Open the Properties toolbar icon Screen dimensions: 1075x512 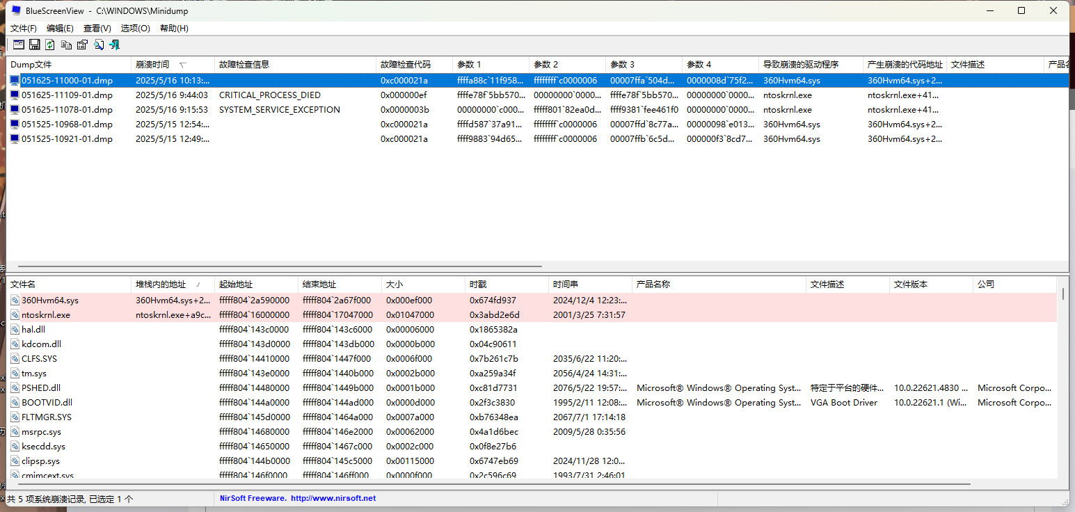click(x=82, y=45)
